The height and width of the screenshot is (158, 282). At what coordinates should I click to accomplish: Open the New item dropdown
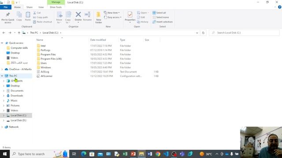[x=111, y=13]
